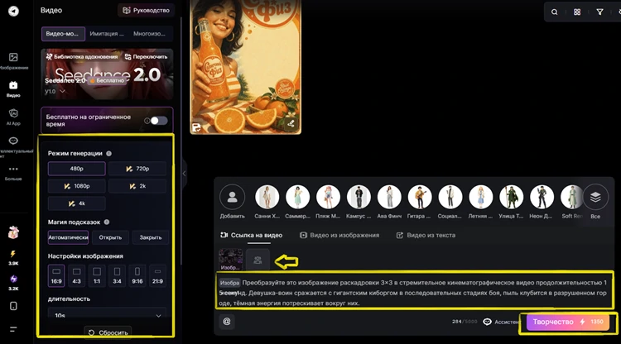
Task: Open Библиотека вдохновения
Action: tap(82, 56)
